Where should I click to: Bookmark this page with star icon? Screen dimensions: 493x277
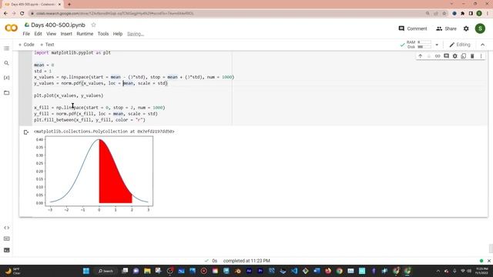tap(444, 14)
